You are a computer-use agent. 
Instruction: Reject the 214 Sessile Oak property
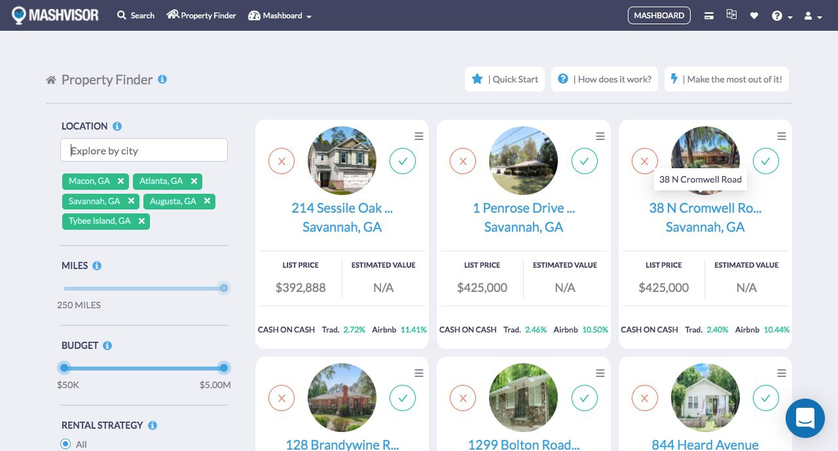282,160
